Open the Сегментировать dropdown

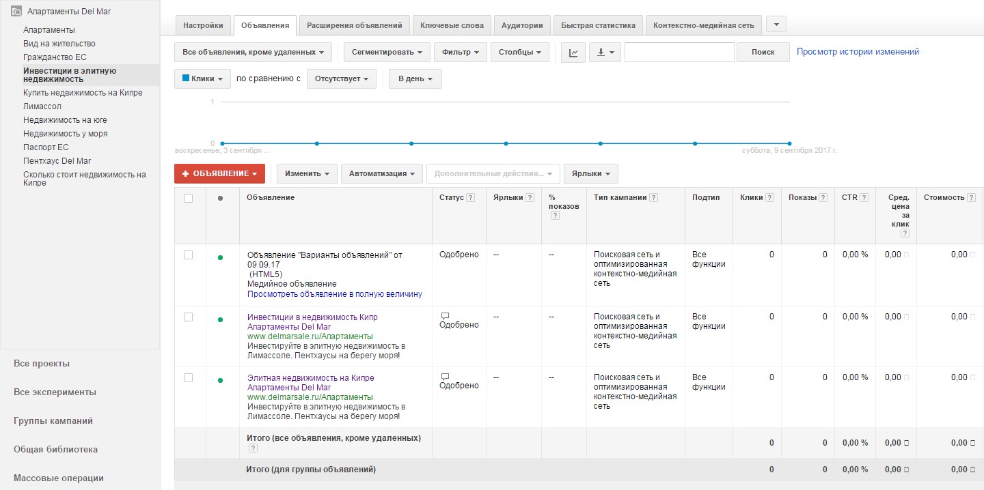(x=387, y=53)
